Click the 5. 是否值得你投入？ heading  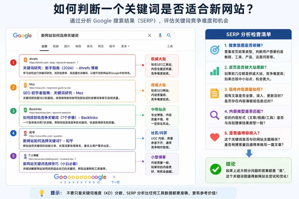click(x=242, y=133)
